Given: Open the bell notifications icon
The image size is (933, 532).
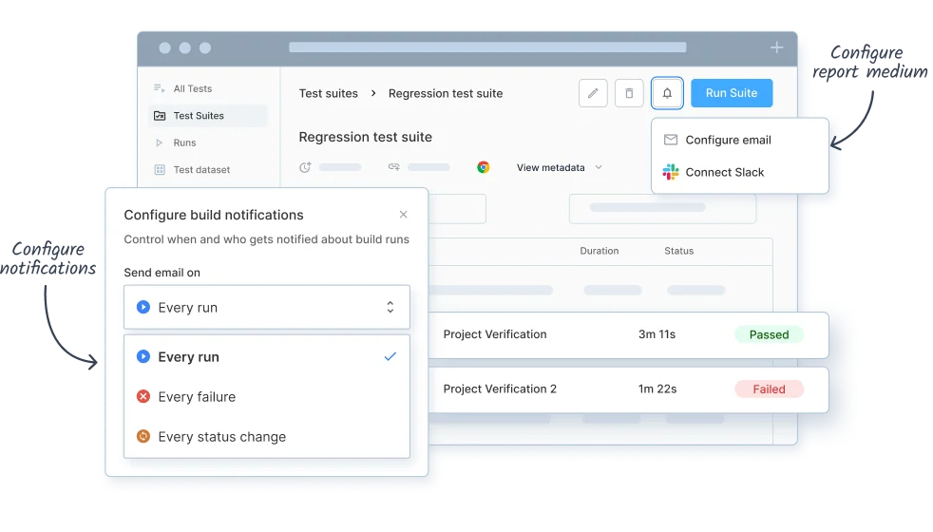Looking at the screenshot, I should [x=667, y=93].
